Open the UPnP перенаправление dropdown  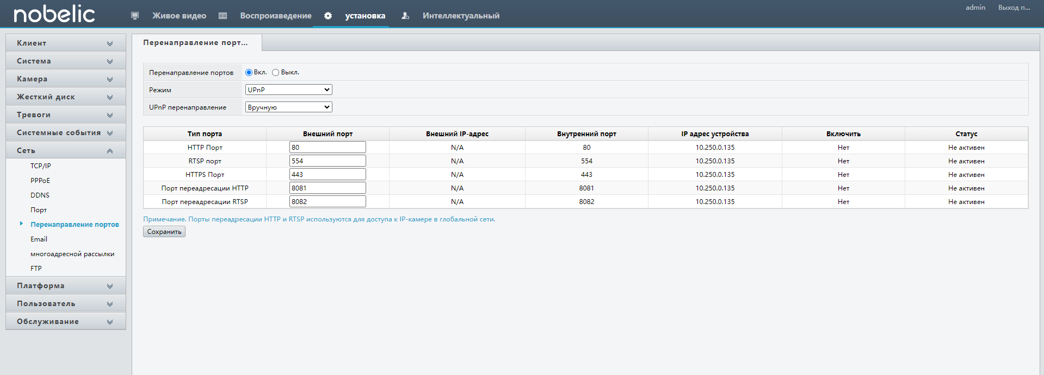(x=289, y=107)
